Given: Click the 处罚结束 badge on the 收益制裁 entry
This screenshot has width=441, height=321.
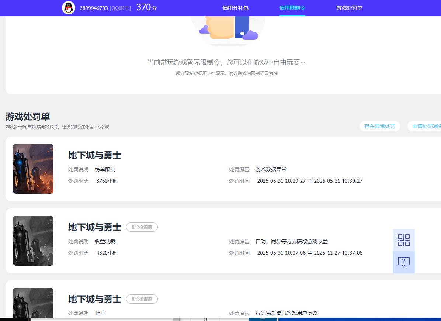Looking at the screenshot, I should 142,227.
